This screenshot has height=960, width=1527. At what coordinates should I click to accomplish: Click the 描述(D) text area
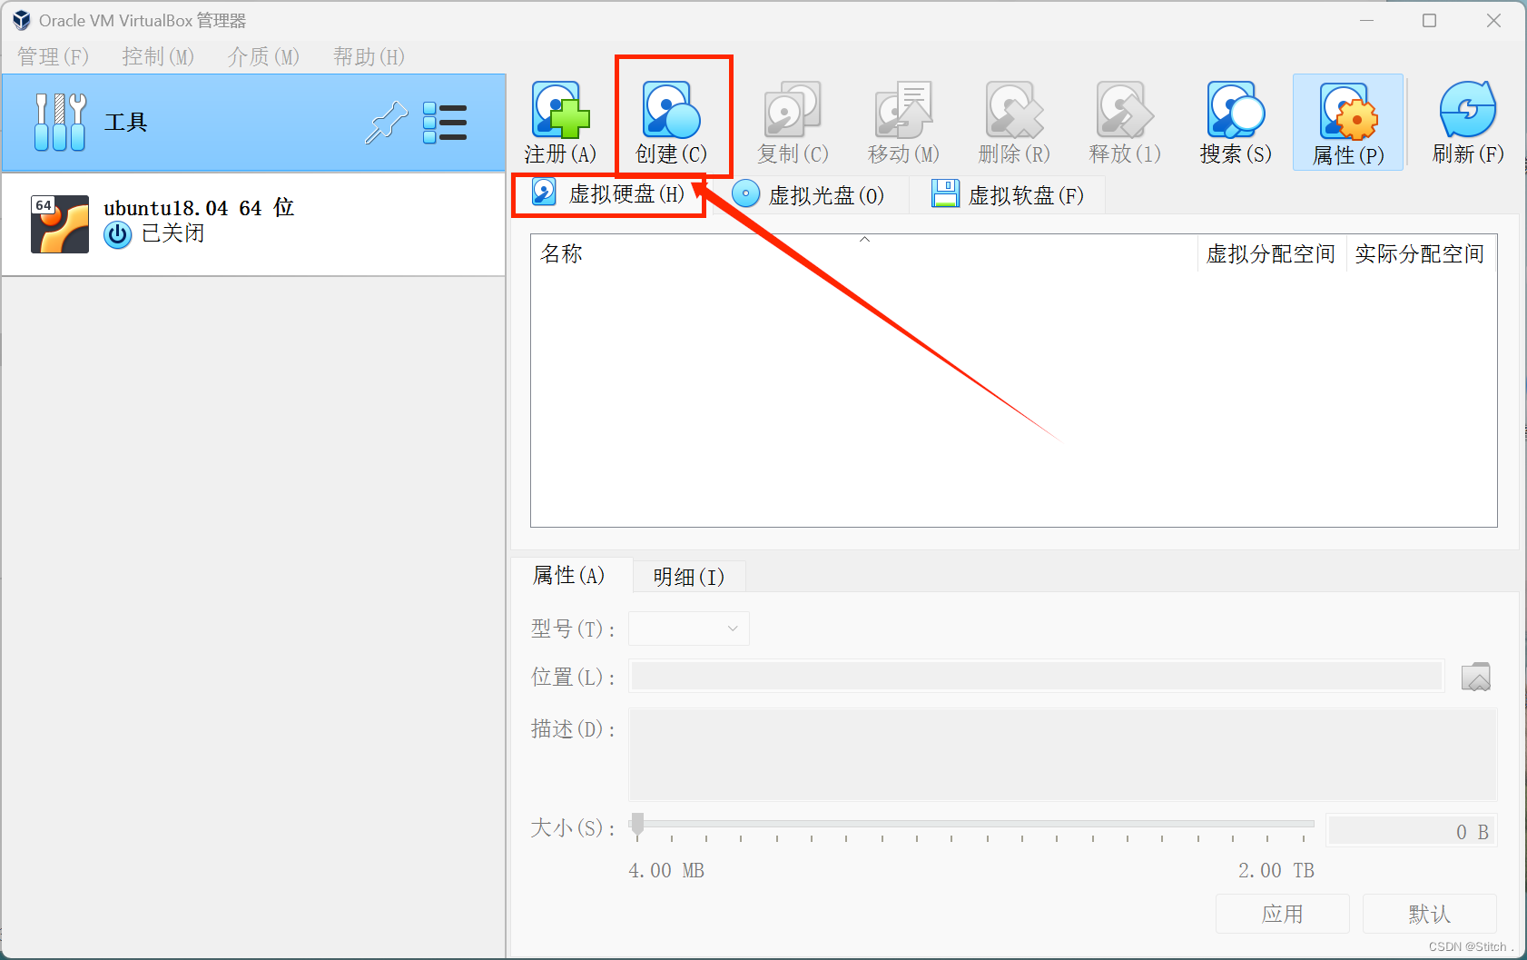click(1062, 755)
